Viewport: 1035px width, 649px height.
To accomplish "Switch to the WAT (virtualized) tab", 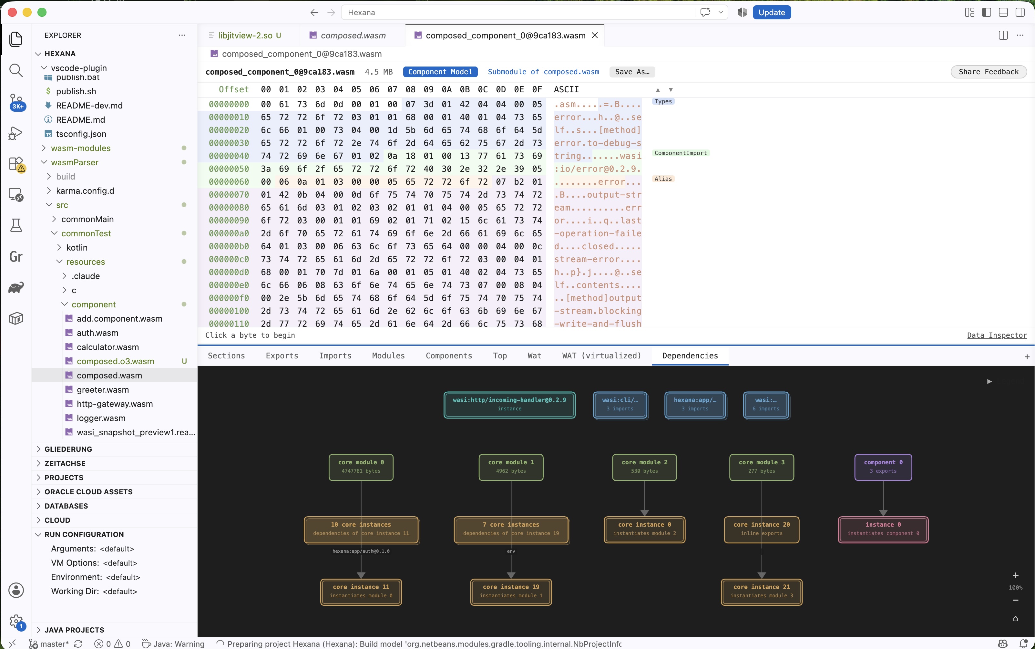I will pos(602,355).
